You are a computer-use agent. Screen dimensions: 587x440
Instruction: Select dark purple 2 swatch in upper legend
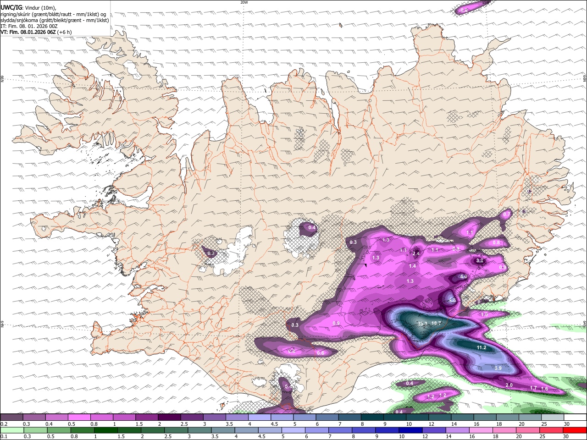pyautogui.click(x=169, y=418)
